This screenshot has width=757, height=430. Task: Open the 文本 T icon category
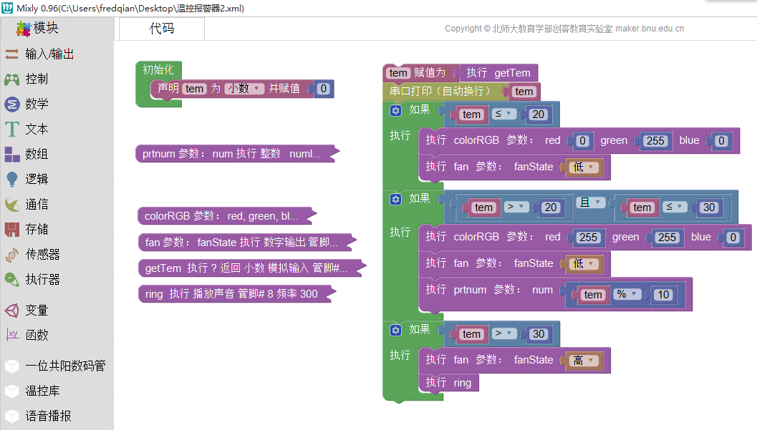[x=11, y=130]
